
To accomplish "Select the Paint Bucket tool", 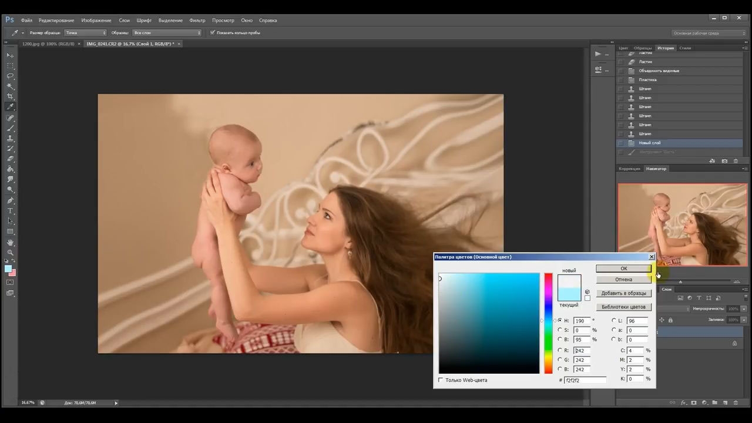I will point(10,169).
